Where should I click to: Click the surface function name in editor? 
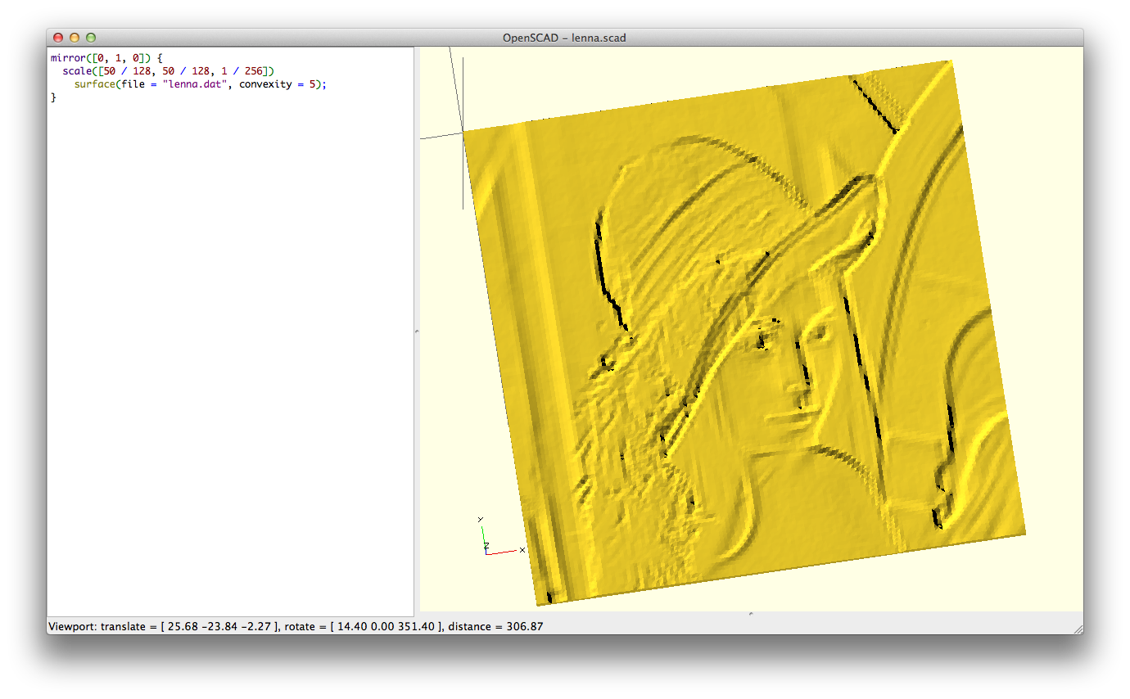point(95,85)
